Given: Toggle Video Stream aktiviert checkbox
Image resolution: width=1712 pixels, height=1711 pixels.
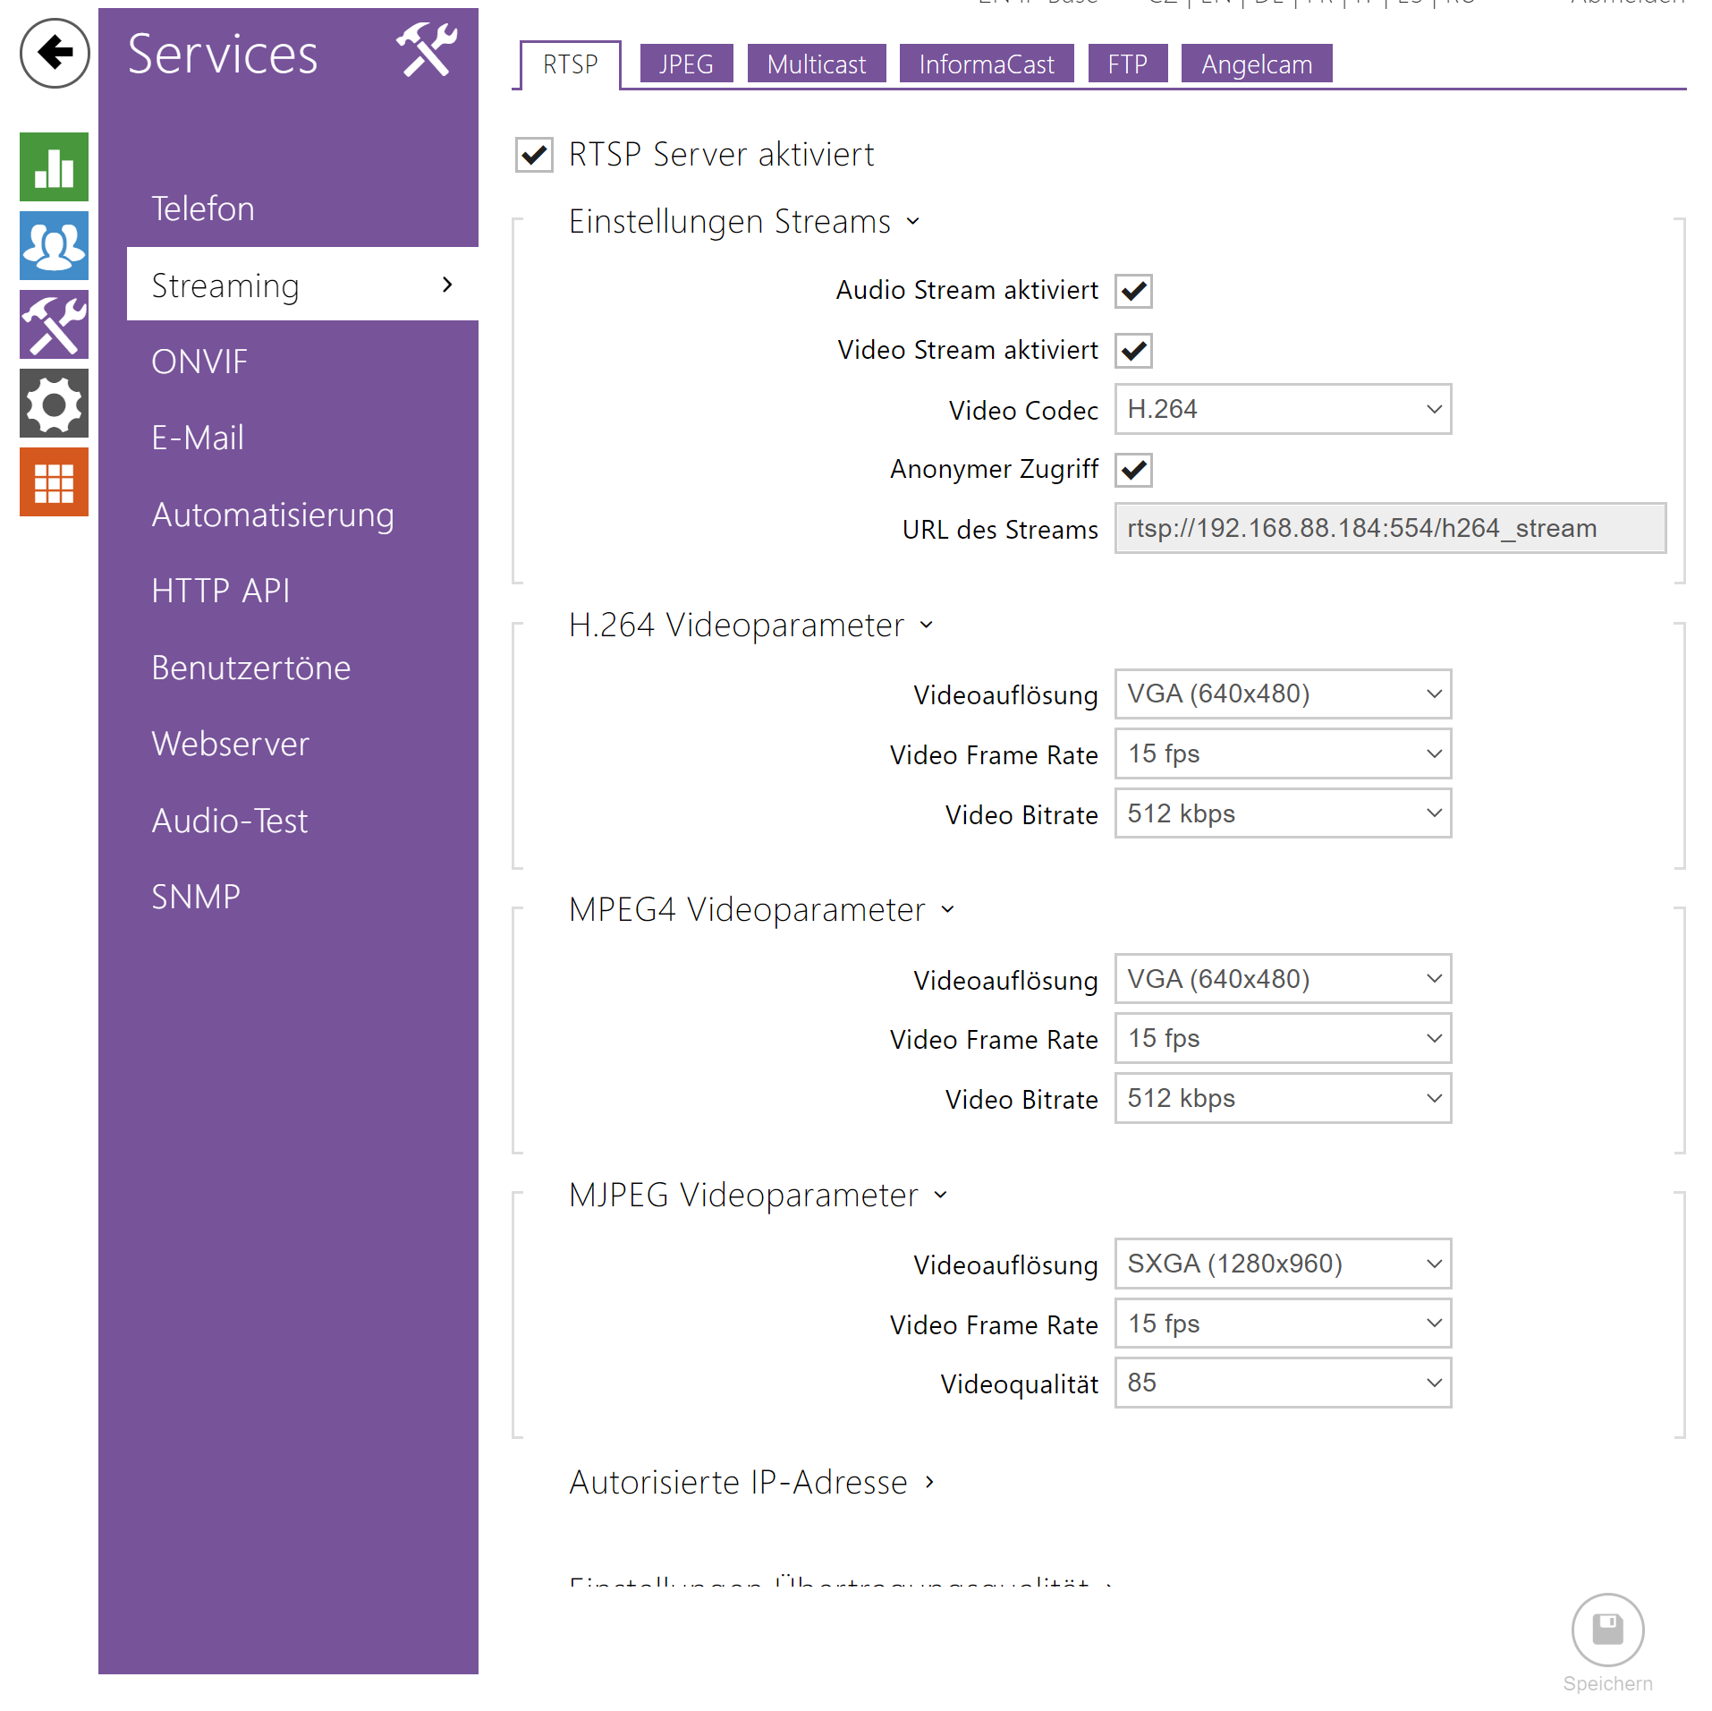Looking at the screenshot, I should click(1133, 351).
